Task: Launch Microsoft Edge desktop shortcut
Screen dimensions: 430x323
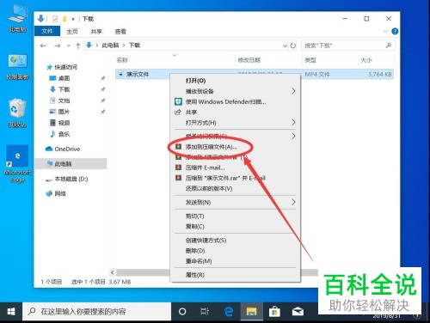Action: (x=17, y=164)
